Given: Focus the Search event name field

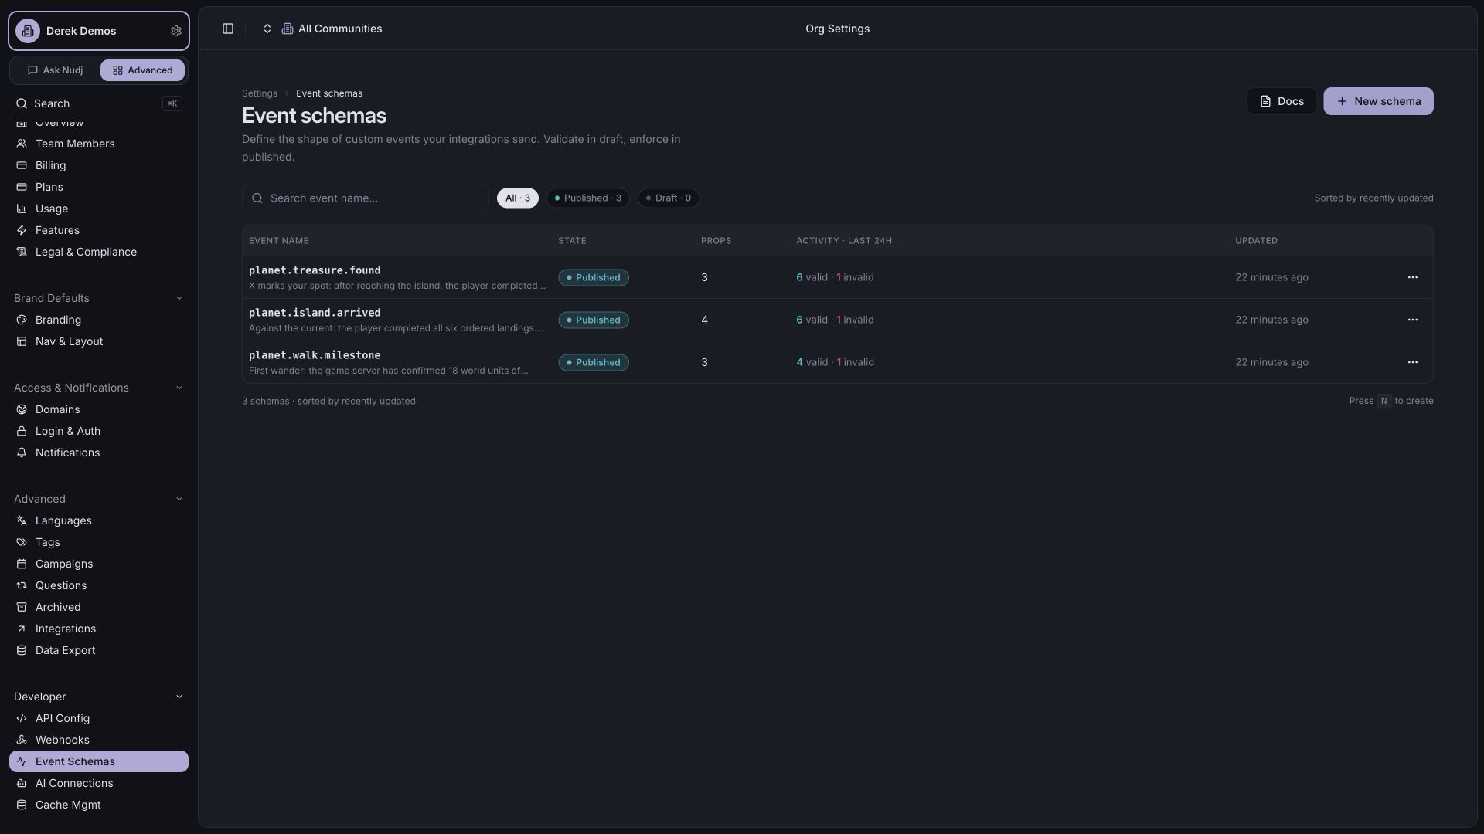Looking at the screenshot, I should (366, 198).
